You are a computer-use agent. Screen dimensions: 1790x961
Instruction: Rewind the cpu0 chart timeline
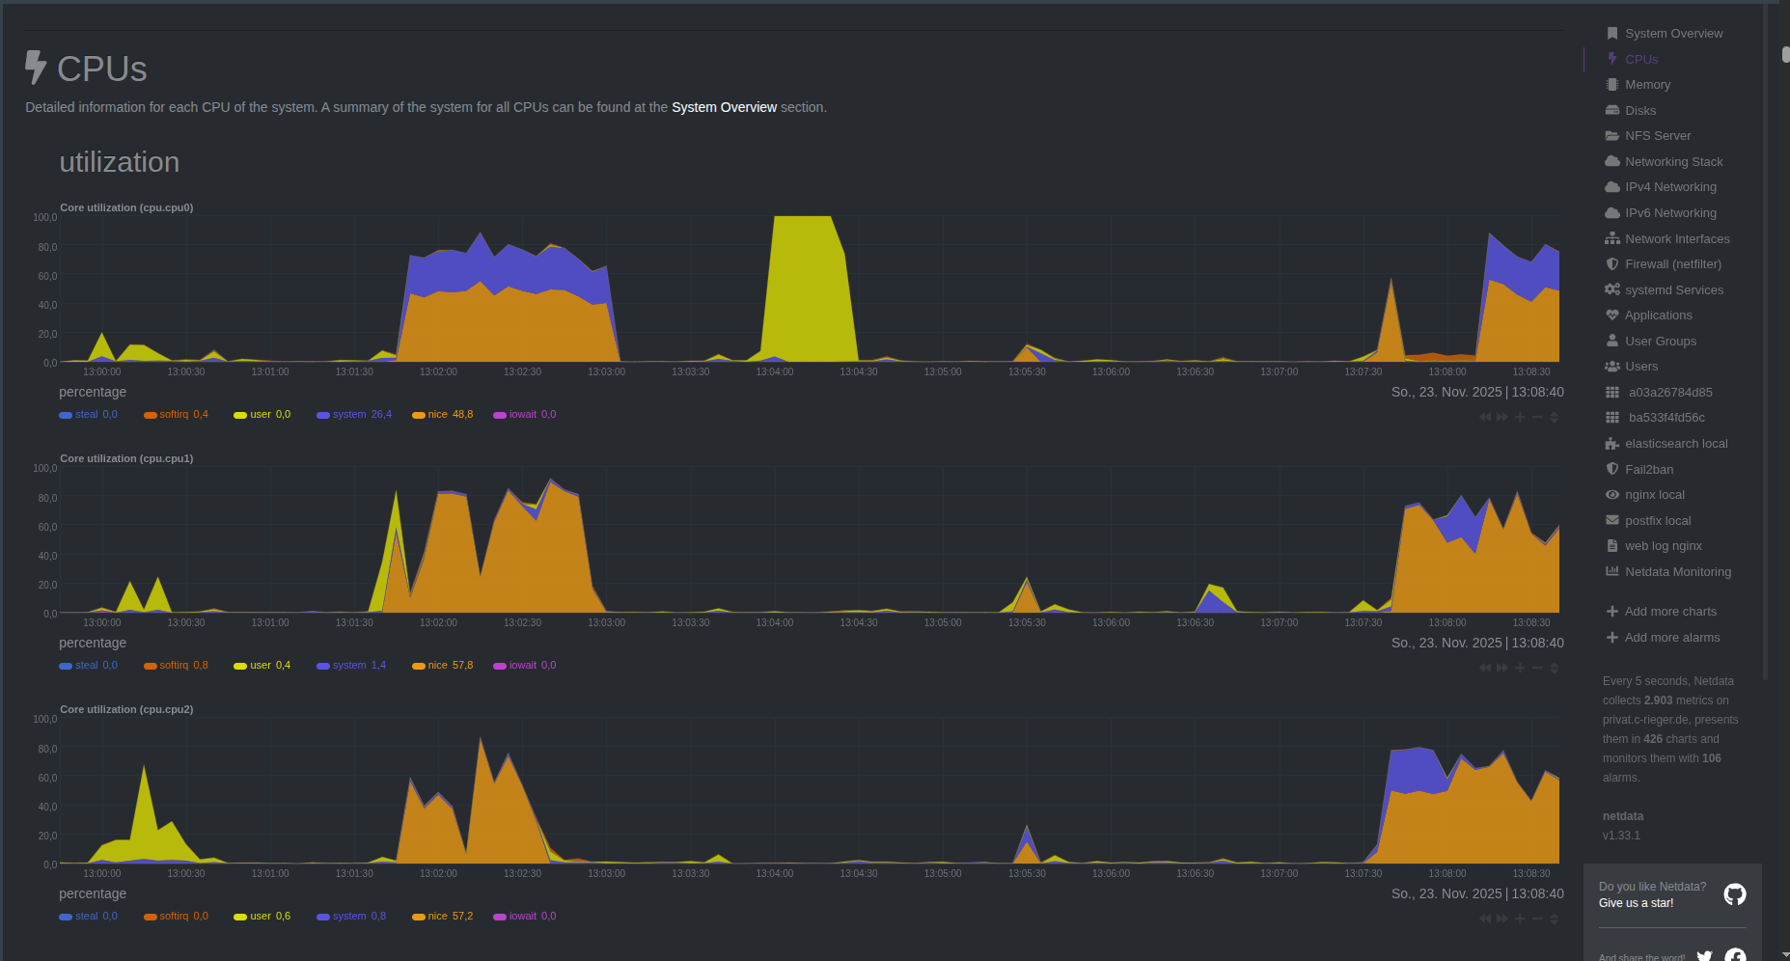click(1485, 417)
